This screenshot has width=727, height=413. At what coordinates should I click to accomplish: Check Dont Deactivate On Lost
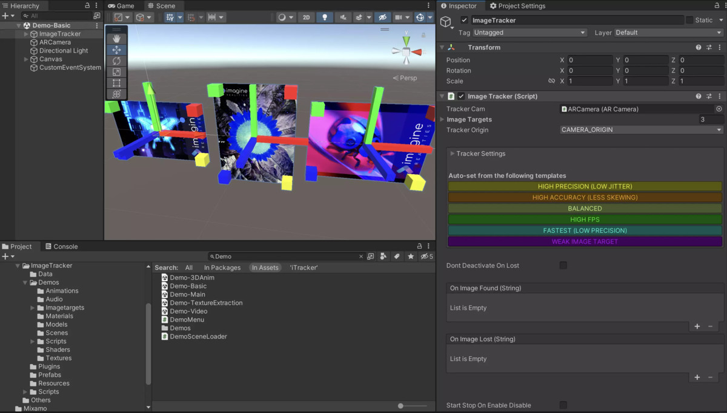(563, 265)
